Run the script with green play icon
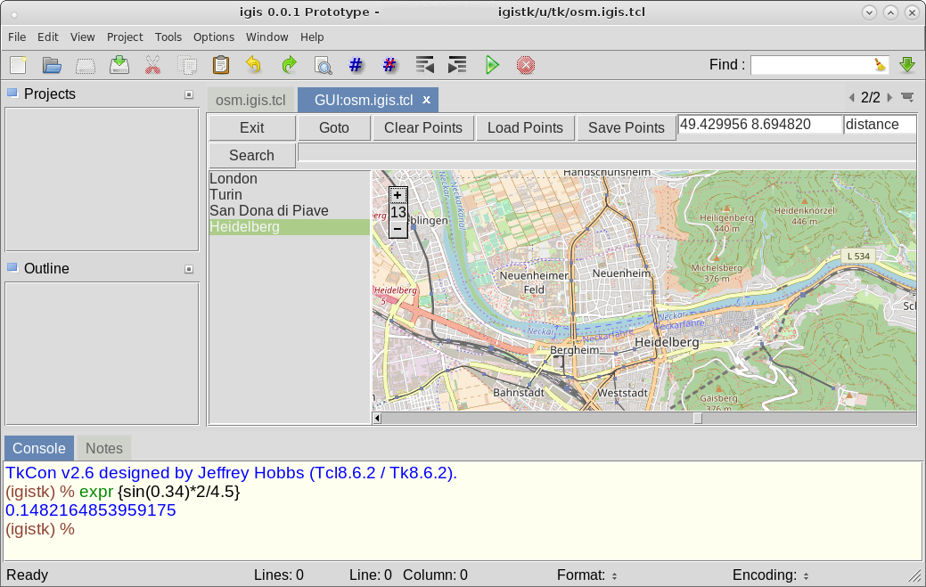 [492, 65]
